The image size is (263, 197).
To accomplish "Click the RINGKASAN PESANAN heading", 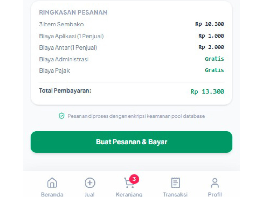I will 73,13.
